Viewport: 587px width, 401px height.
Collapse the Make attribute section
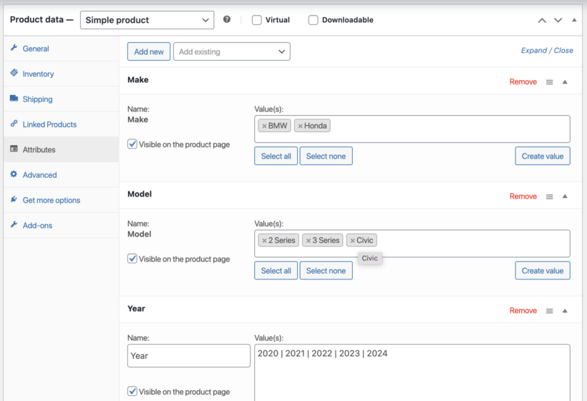(565, 82)
